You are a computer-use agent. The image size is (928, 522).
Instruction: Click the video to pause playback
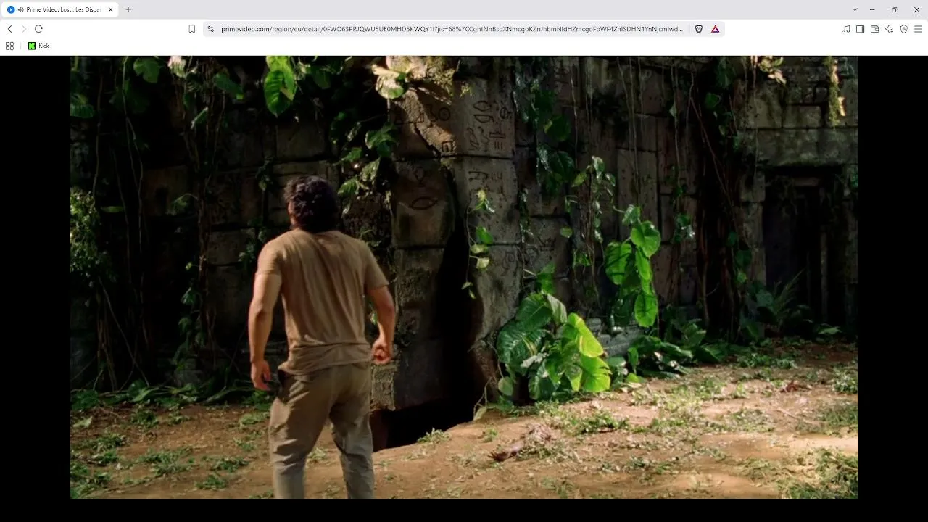click(464, 277)
